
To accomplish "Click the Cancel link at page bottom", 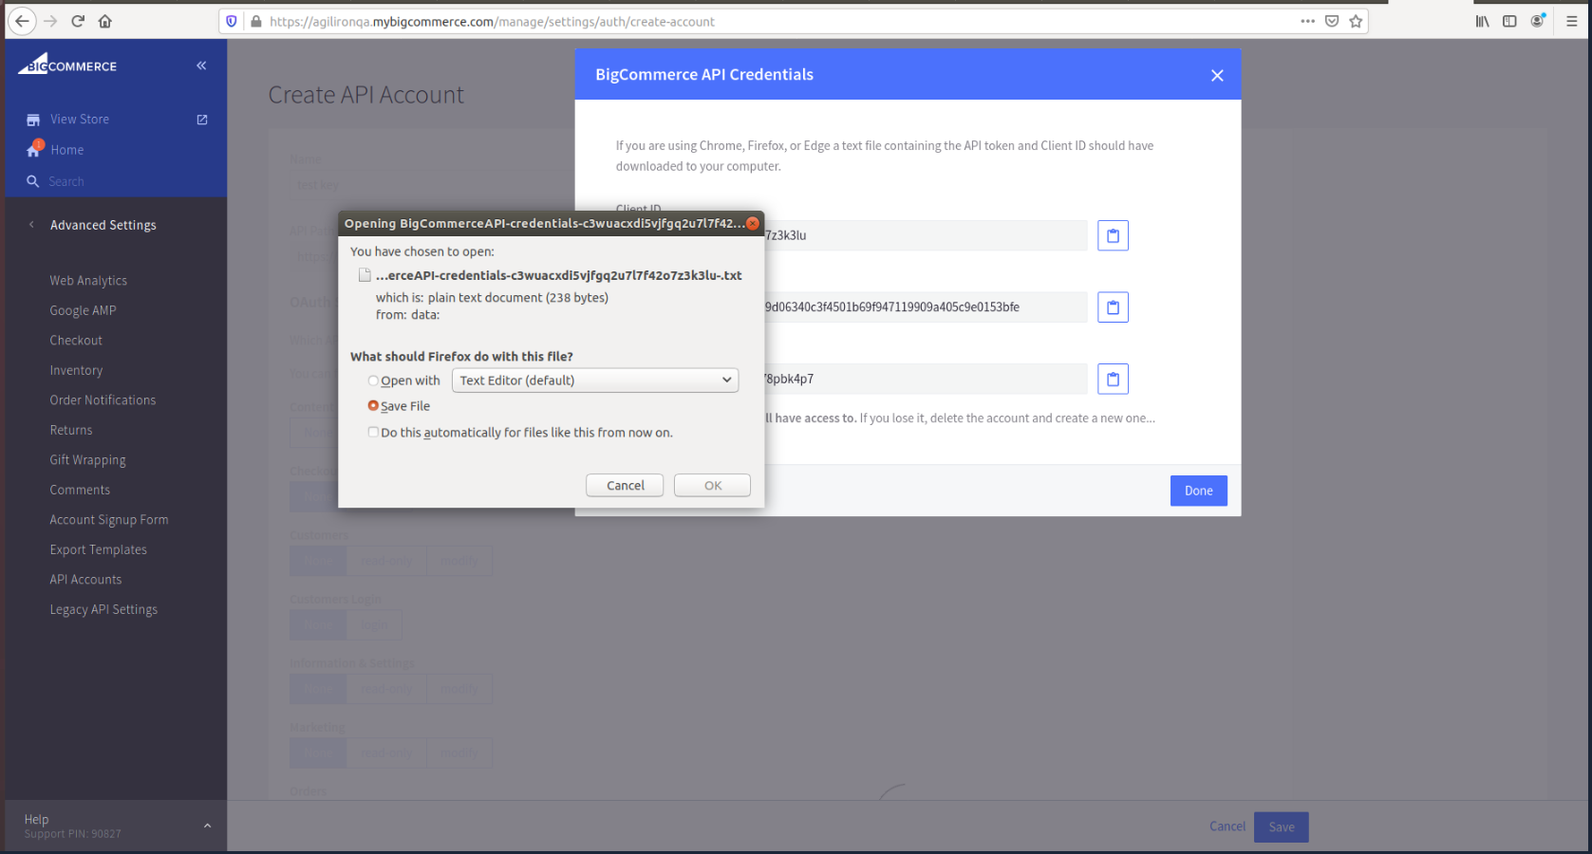I will tap(1227, 826).
